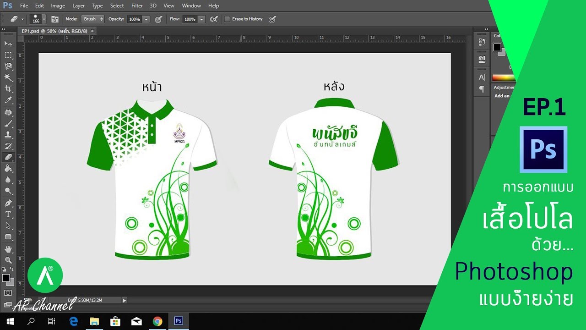Open the Layer menu
The width and height of the screenshot is (586, 330).
pos(78,5)
